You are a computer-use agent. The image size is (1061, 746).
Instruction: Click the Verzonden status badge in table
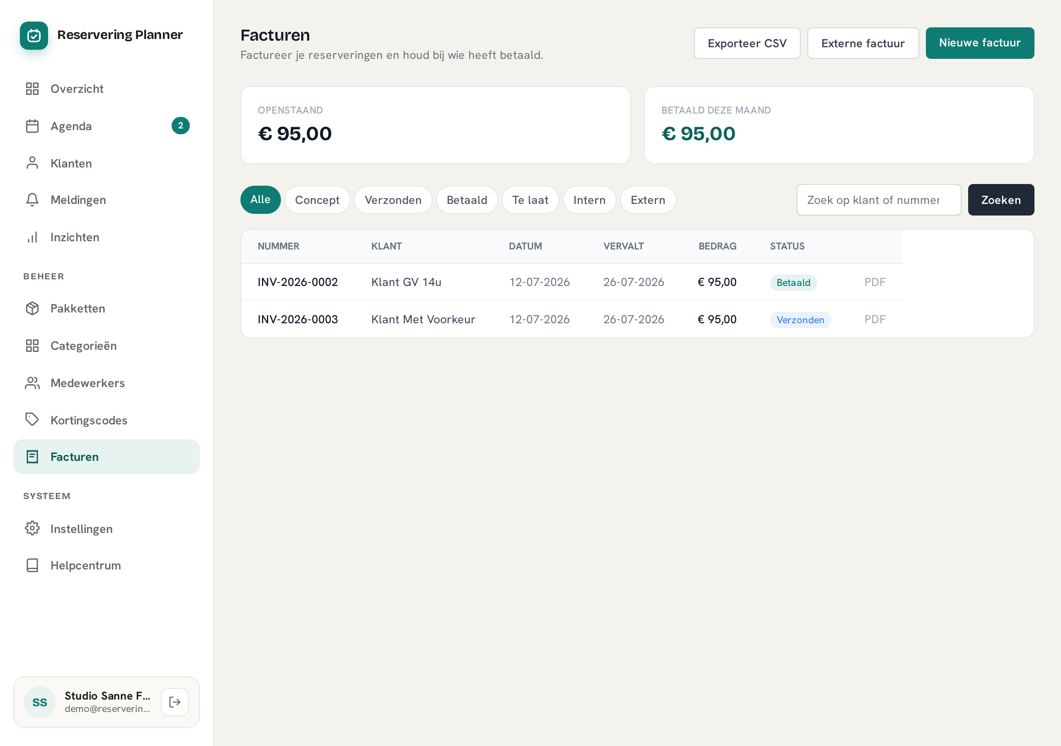click(x=800, y=320)
